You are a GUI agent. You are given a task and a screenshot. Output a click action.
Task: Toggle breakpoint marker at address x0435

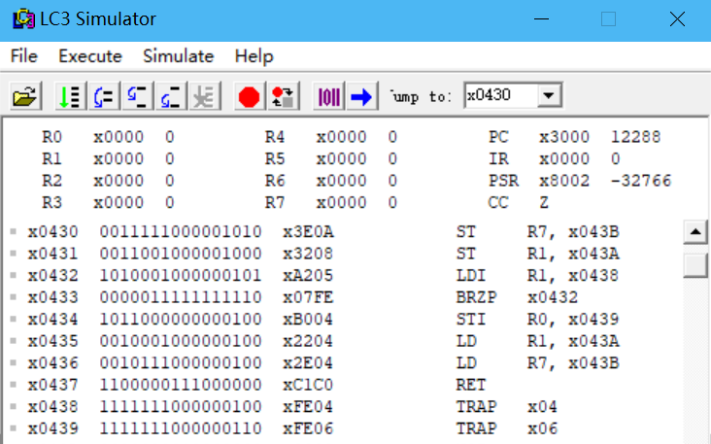point(14,341)
